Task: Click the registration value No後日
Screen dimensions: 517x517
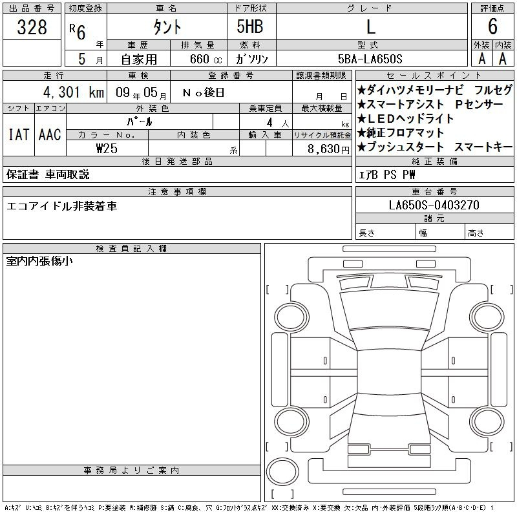Action: pos(204,92)
